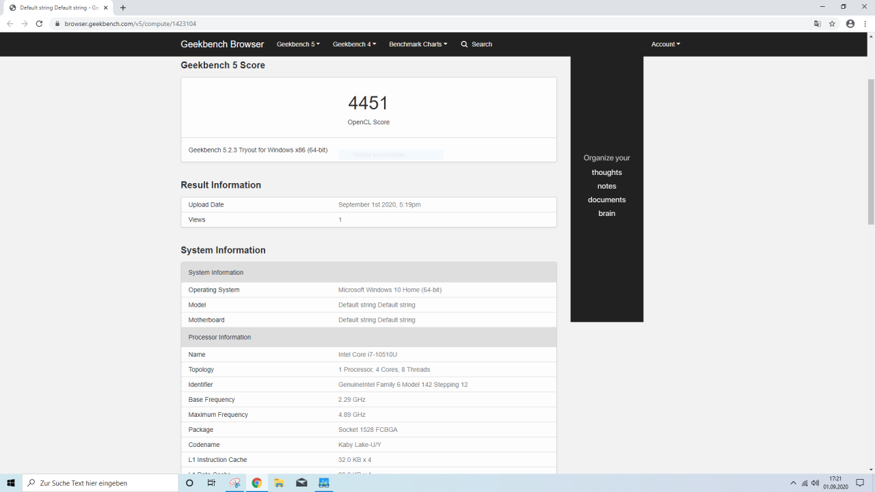Click Geekbench 5.2.3 Tryout version text

[x=258, y=150]
